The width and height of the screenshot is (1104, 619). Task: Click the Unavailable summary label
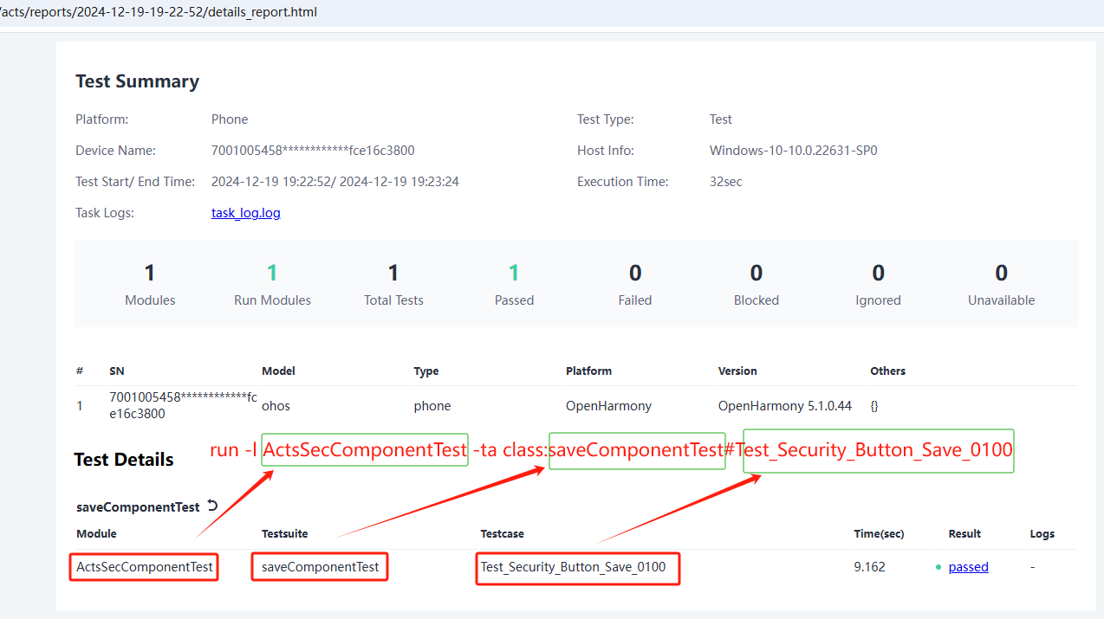click(x=1001, y=300)
